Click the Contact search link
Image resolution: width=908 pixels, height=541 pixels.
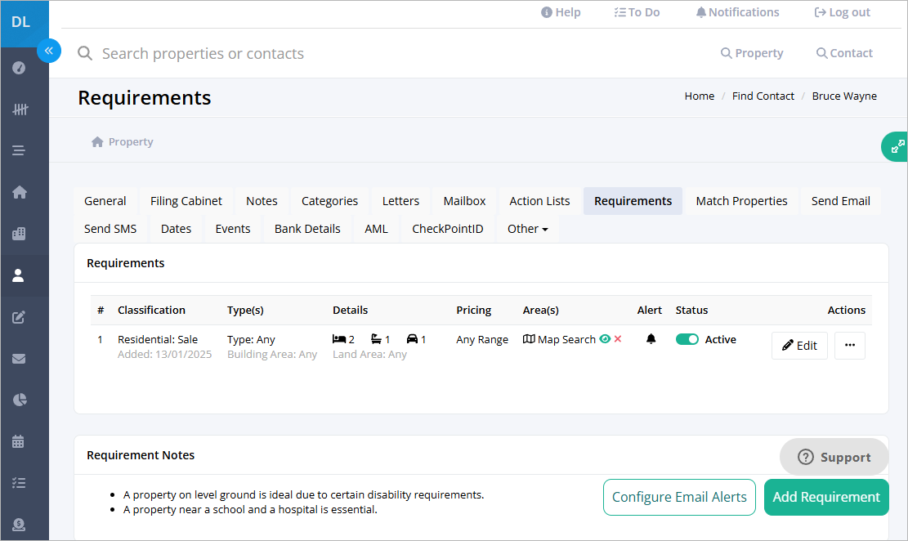click(x=844, y=52)
